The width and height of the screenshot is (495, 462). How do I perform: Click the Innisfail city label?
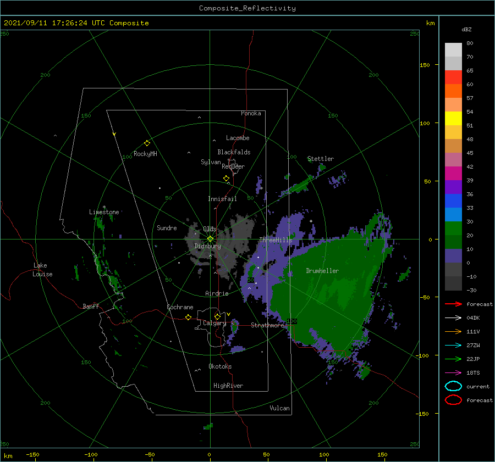222,199
